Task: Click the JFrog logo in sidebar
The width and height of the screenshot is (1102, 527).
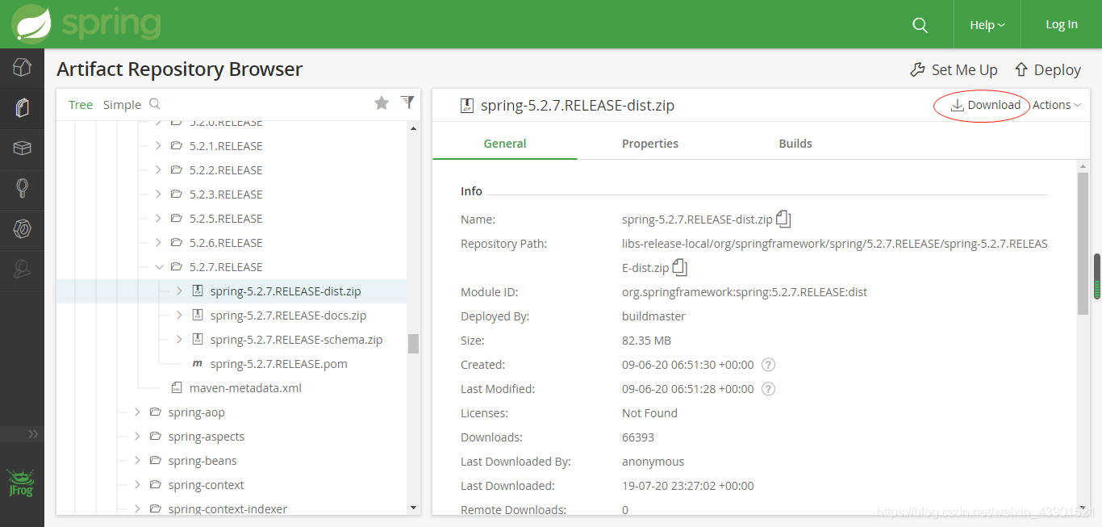Action: point(21,483)
